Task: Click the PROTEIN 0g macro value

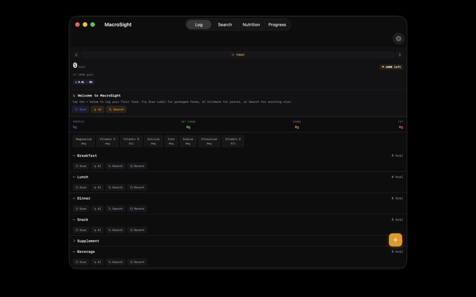Action: point(75,127)
